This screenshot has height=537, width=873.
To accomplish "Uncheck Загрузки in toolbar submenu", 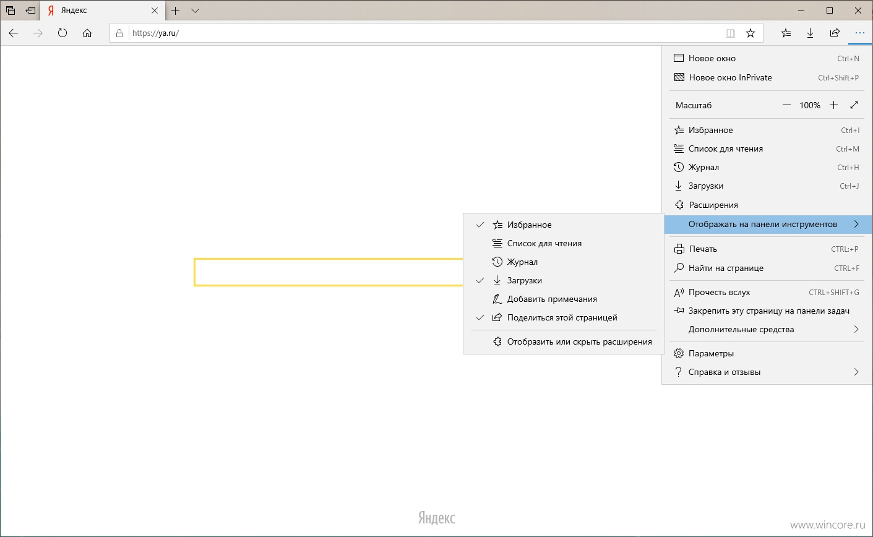I will point(562,280).
